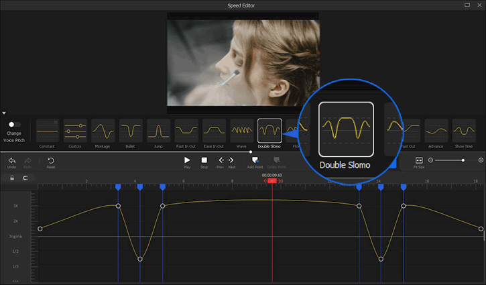This screenshot has height=285, width=486.
Task: Click the timeline zoom slider handle
Action: 463,160
